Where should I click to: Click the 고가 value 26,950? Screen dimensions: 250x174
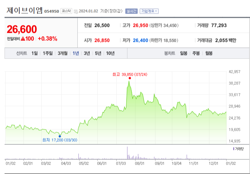click(x=140, y=25)
